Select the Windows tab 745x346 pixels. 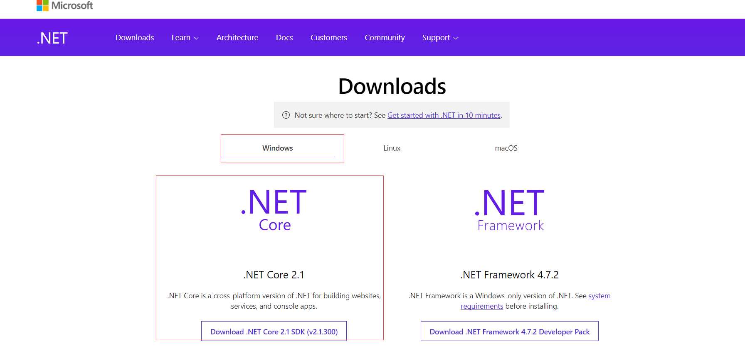coord(278,148)
